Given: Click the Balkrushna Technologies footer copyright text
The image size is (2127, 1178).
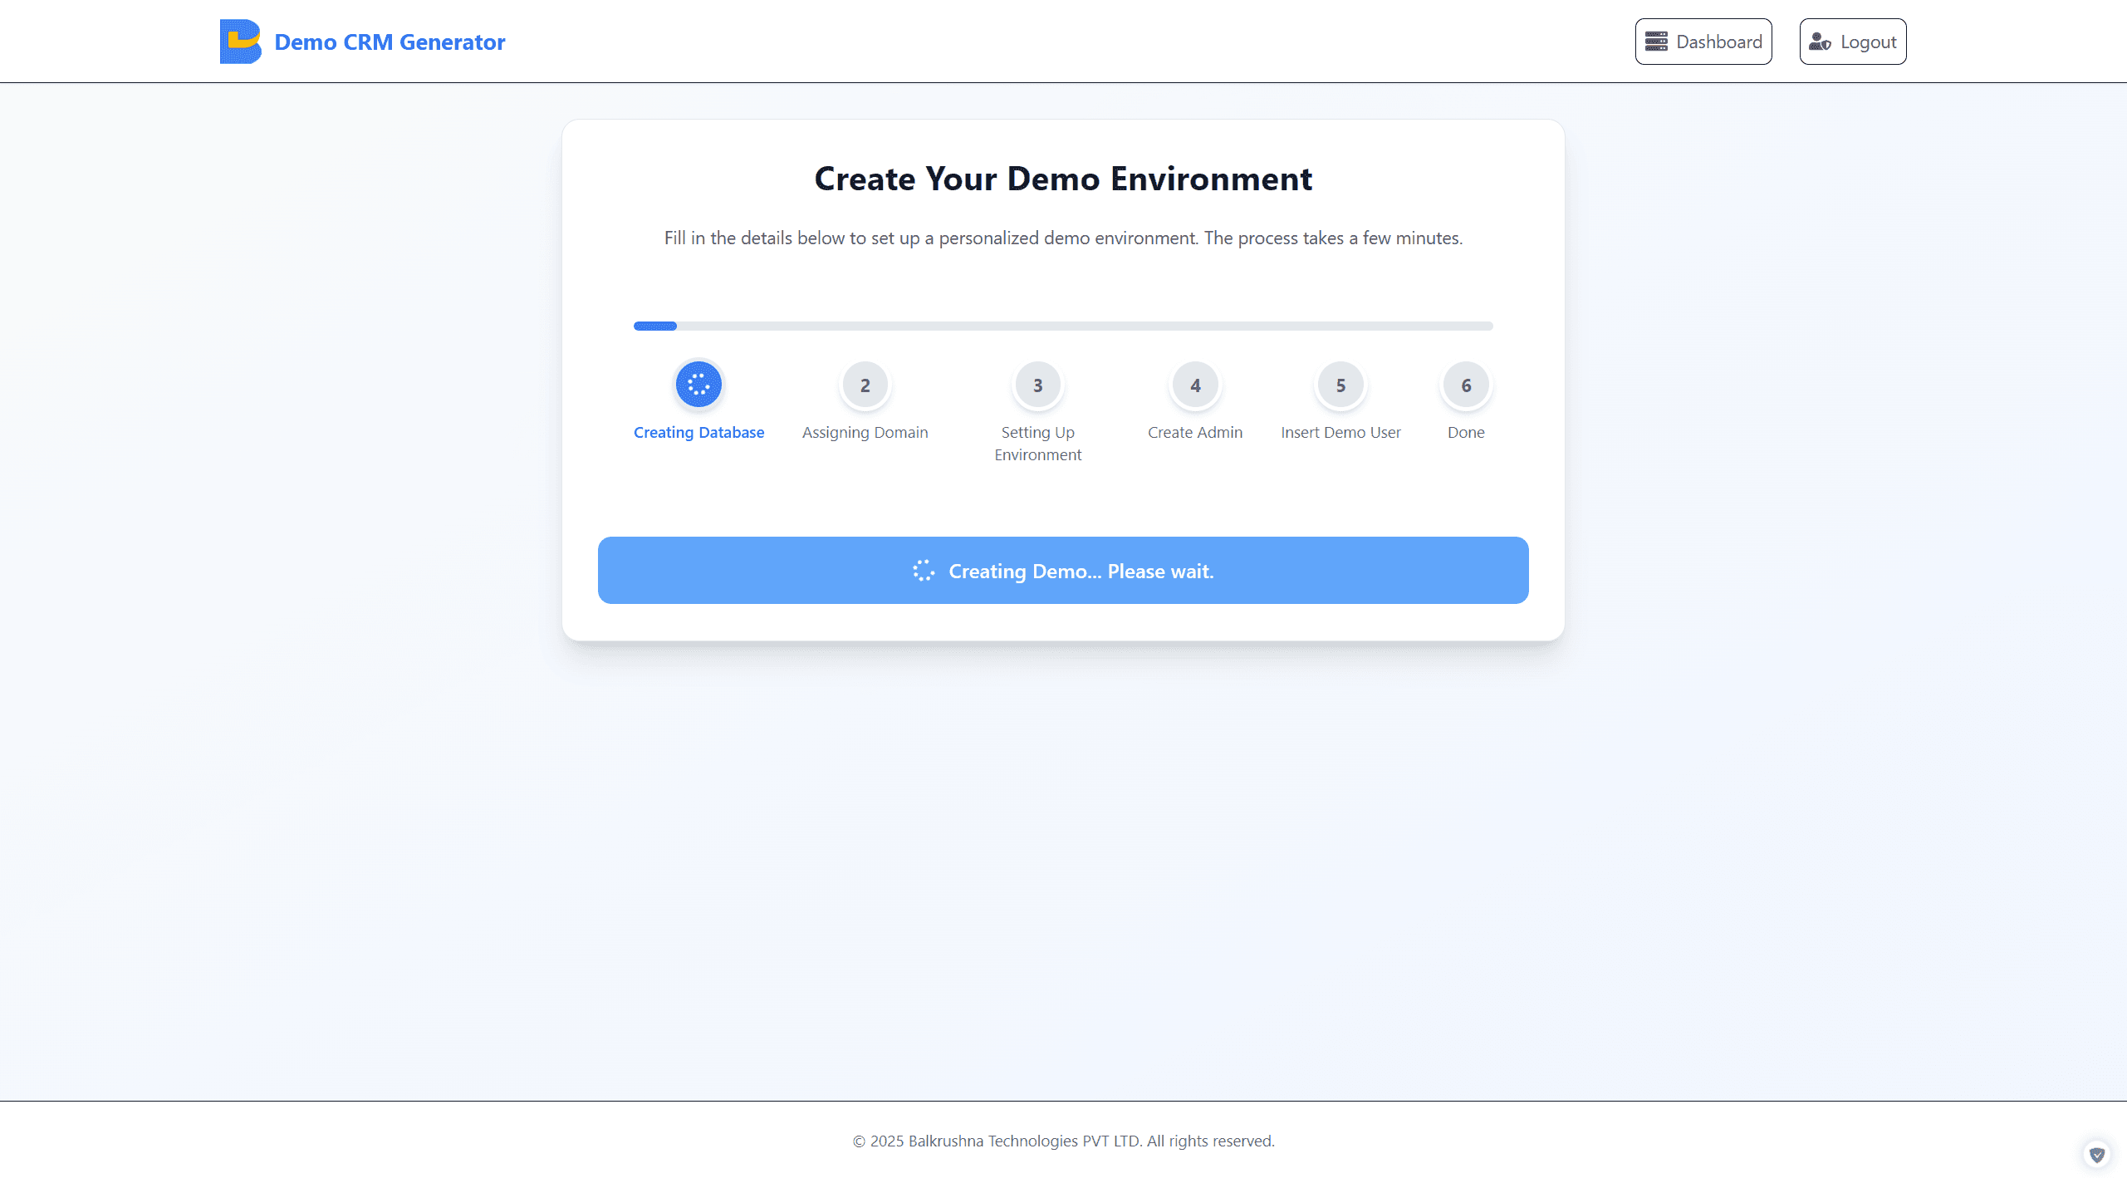Looking at the screenshot, I should tap(1063, 1141).
